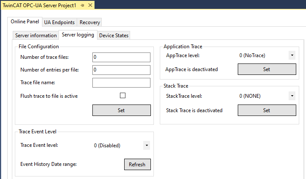Click the 'Trace file name:' label
306x179 pixels.
pyautogui.click(x=38, y=83)
